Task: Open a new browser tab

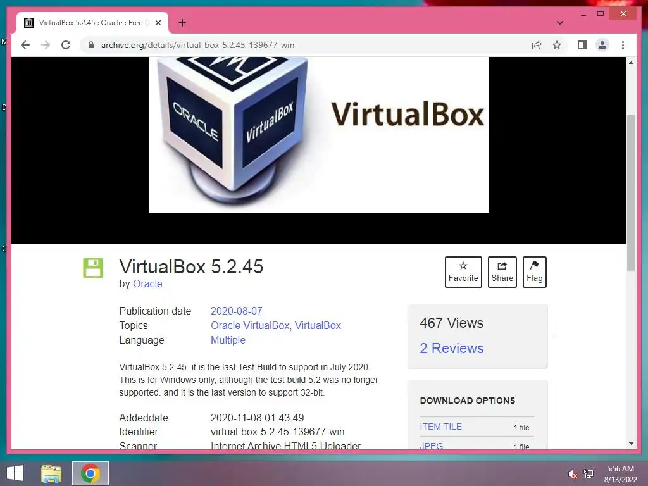Action: point(182,23)
